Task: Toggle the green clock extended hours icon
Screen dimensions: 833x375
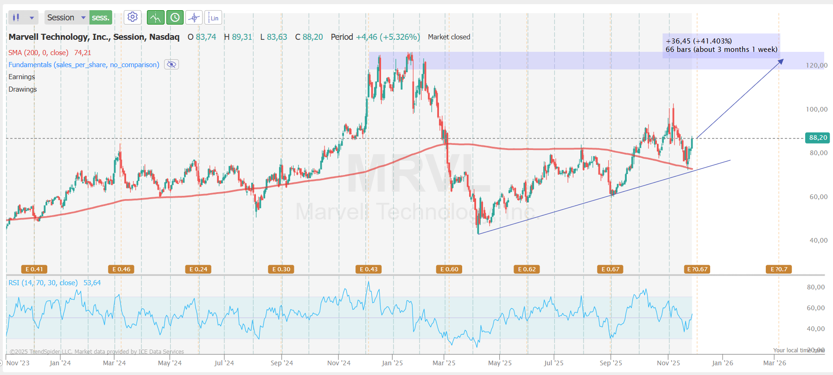Action: coord(175,18)
